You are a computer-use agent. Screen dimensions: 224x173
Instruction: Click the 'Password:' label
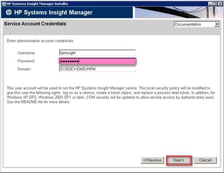tap(26, 61)
